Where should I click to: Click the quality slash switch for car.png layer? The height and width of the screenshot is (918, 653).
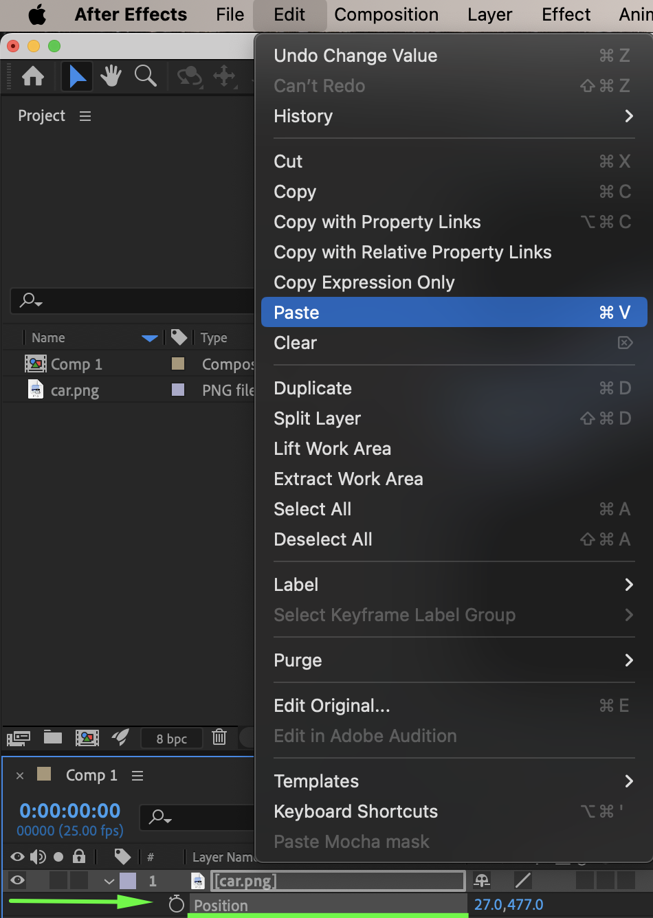click(x=522, y=880)
